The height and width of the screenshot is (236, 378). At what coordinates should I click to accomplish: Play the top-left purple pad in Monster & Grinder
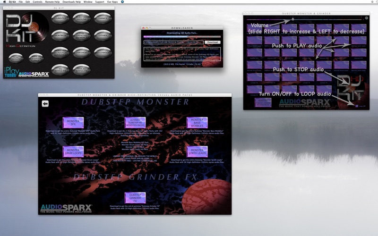coord(254,28)
